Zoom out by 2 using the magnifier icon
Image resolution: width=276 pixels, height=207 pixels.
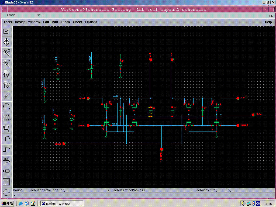(x=6, y=63)
